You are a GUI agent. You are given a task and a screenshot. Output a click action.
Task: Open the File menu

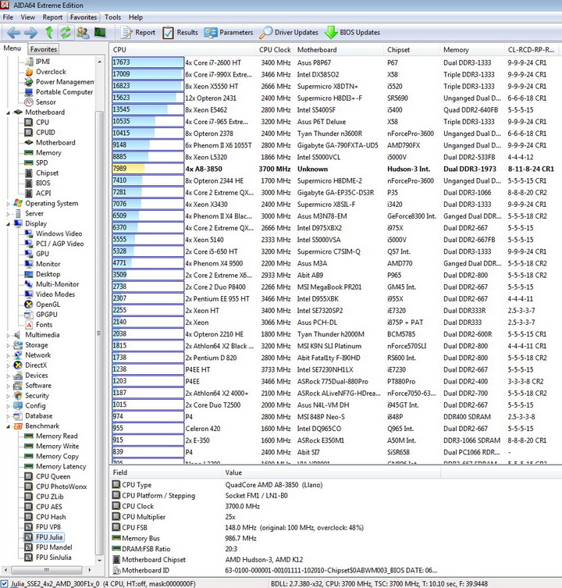[8, 17]
